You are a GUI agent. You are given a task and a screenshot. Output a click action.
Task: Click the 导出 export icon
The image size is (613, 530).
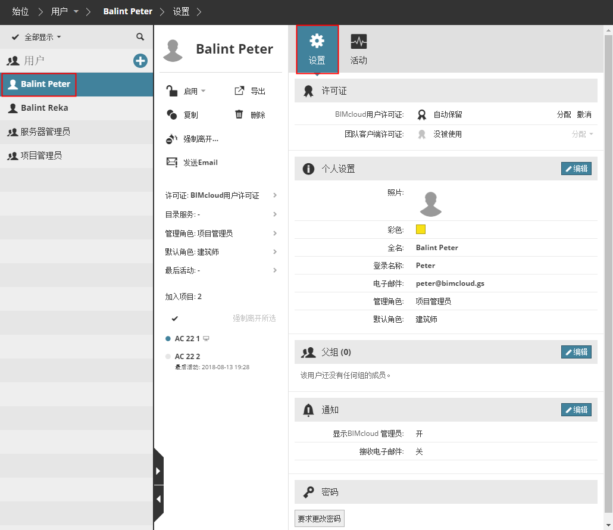[239, 91]
